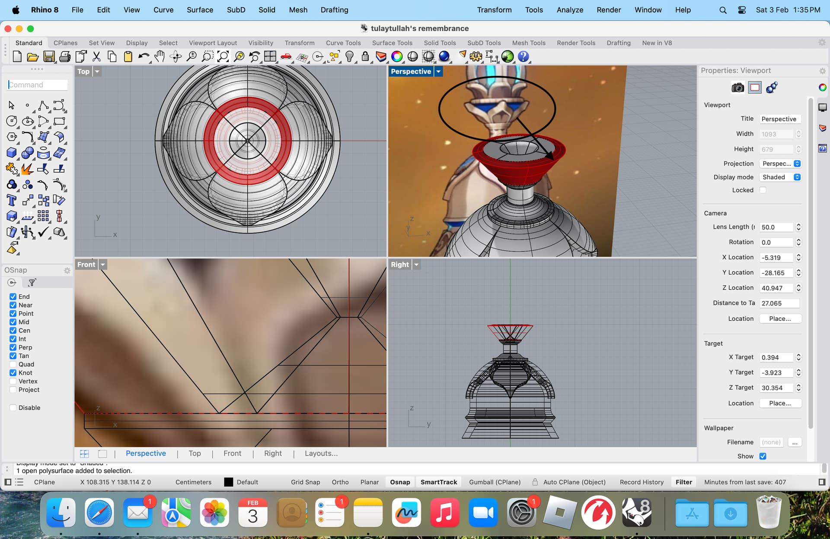The width and height of the screenshot is (830, 539).
Task: Open the Surface menu
Action: click(200, 10)
